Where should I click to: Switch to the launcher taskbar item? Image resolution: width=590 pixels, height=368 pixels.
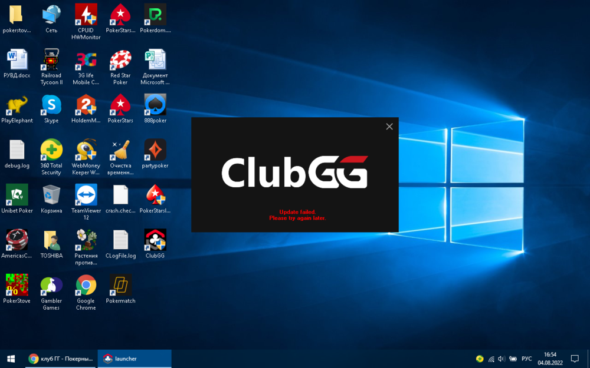[134, 359]
